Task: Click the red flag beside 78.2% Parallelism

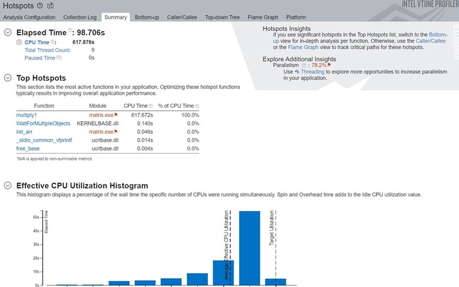Action: (x=329, y=65)
